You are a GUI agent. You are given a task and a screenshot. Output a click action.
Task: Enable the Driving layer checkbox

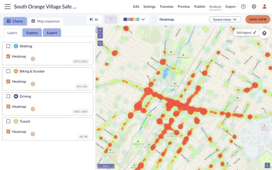point(8,96)
